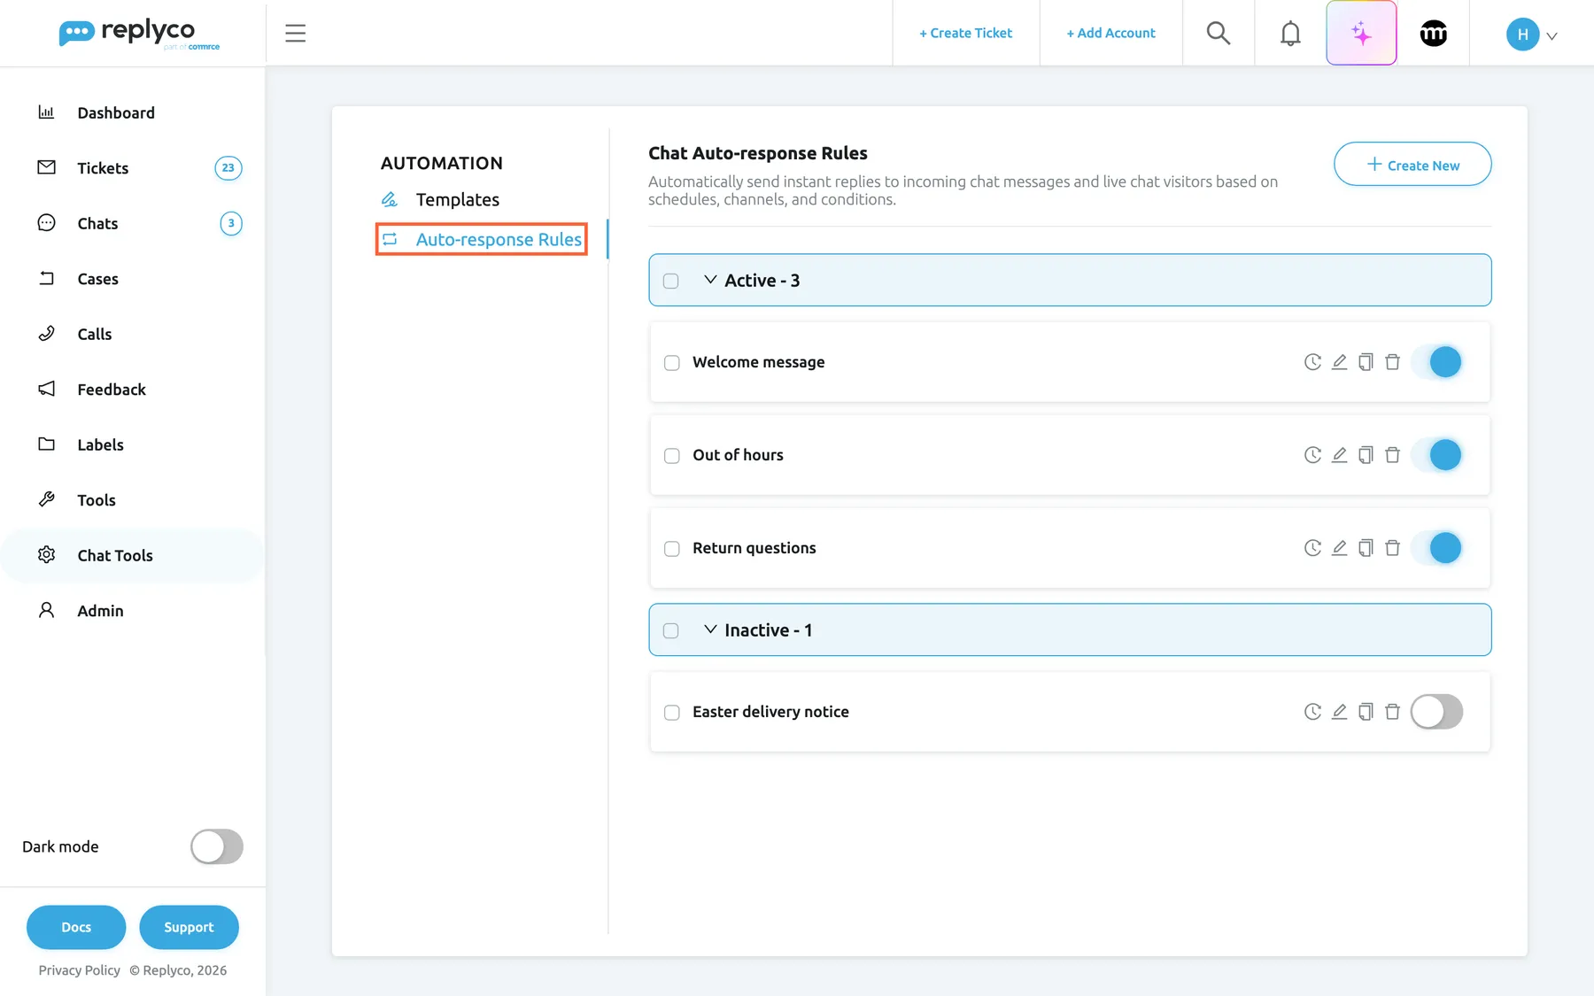Viewport: 1594px width, 996px height.
Task: Click the Replyco logo
Action: pyautogui.click(x=139, y=34)
